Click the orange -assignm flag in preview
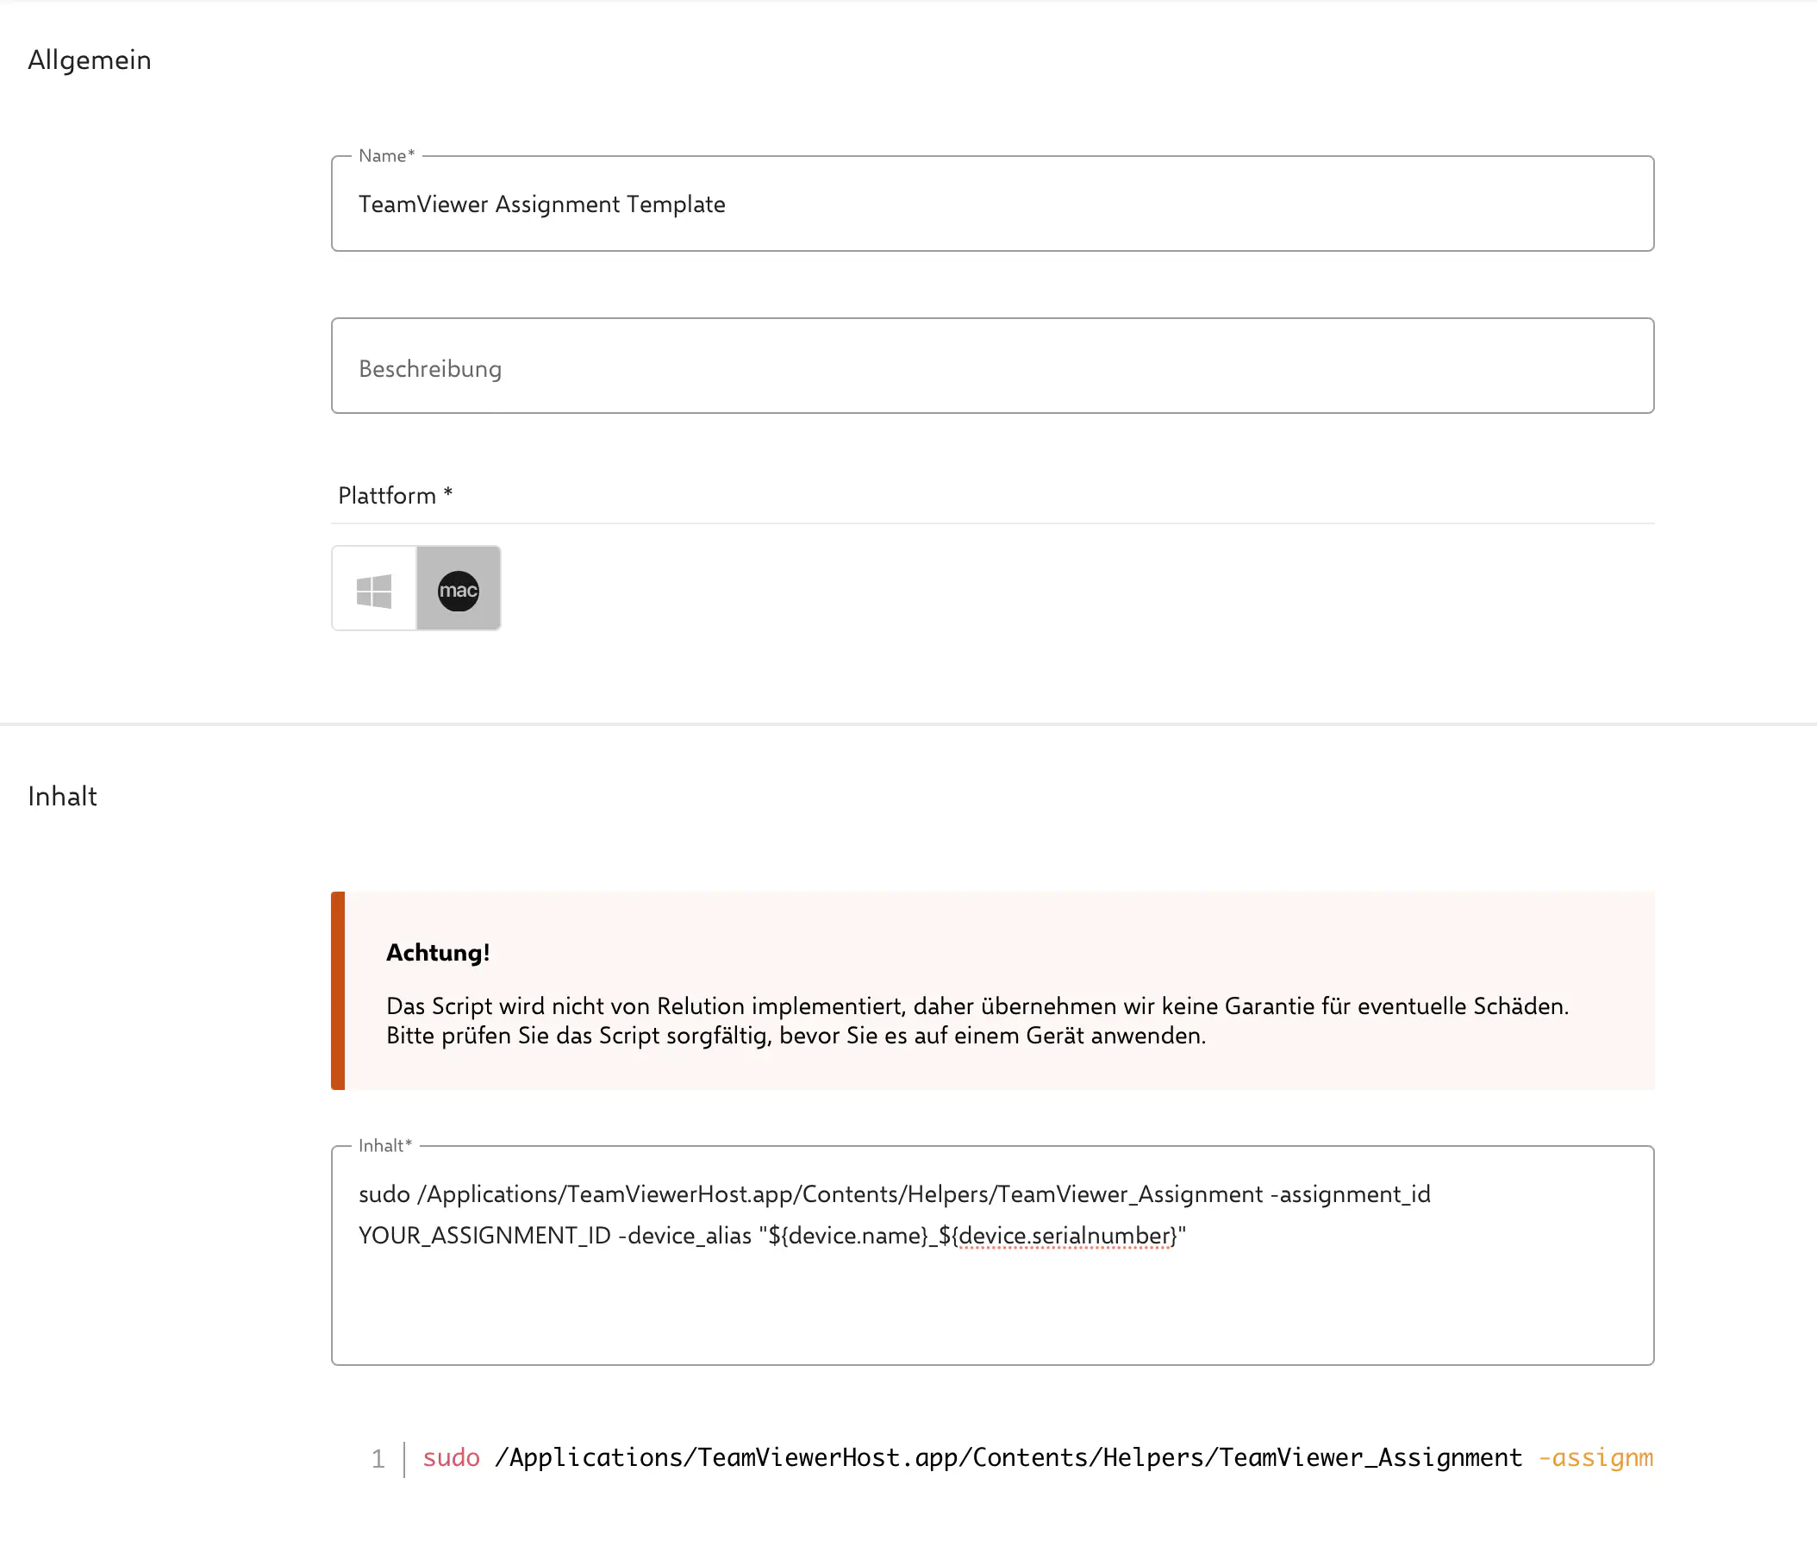1817x1547 pixels. pos(1595,1457)
